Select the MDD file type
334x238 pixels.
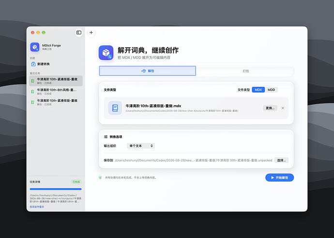point(271,90)
